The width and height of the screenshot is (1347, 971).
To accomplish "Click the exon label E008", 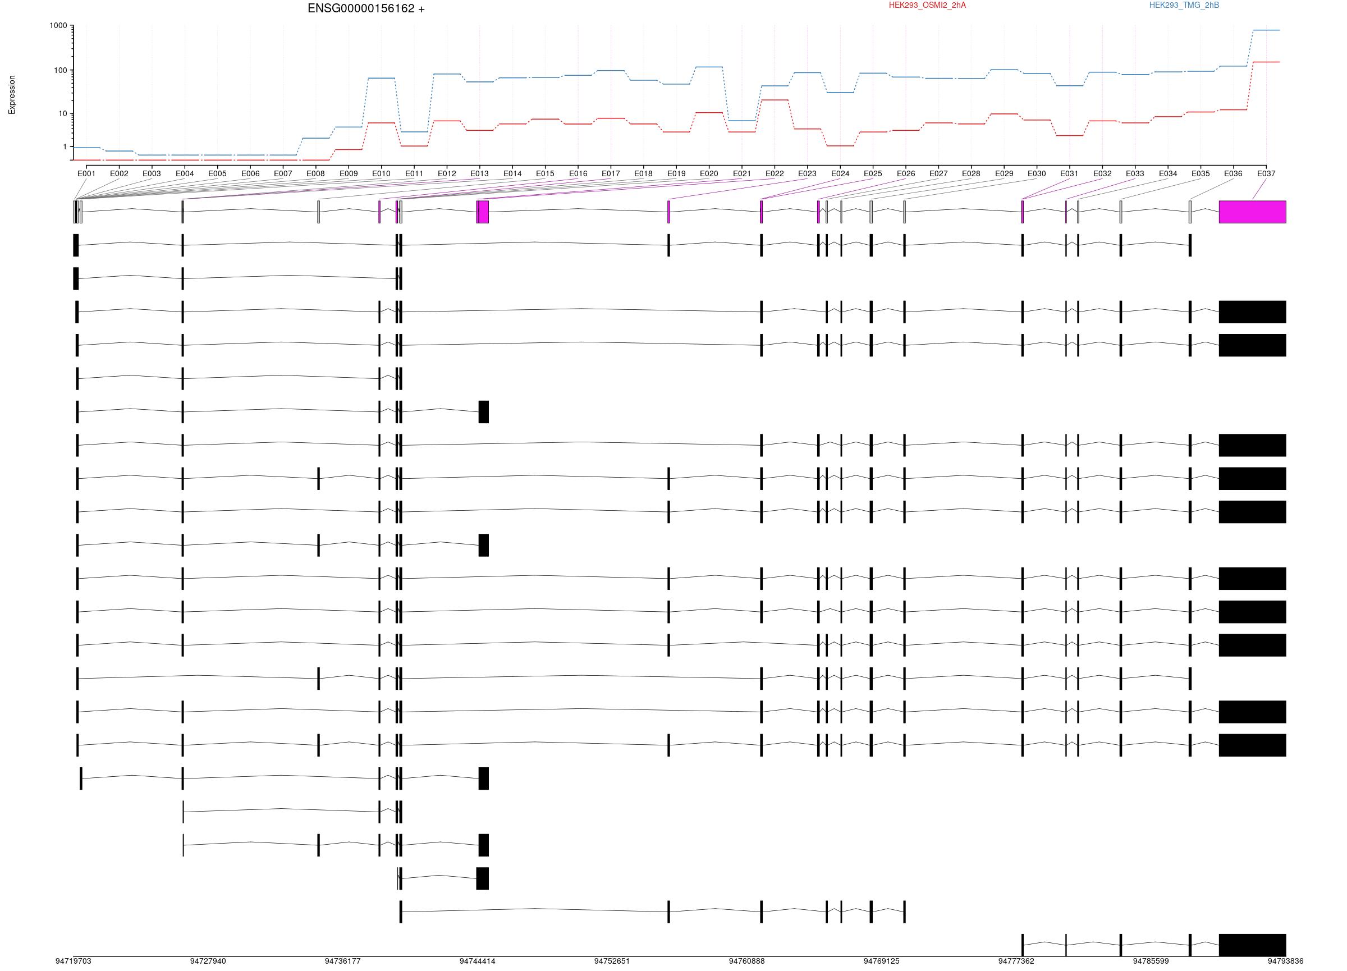I will pos(315,173).
